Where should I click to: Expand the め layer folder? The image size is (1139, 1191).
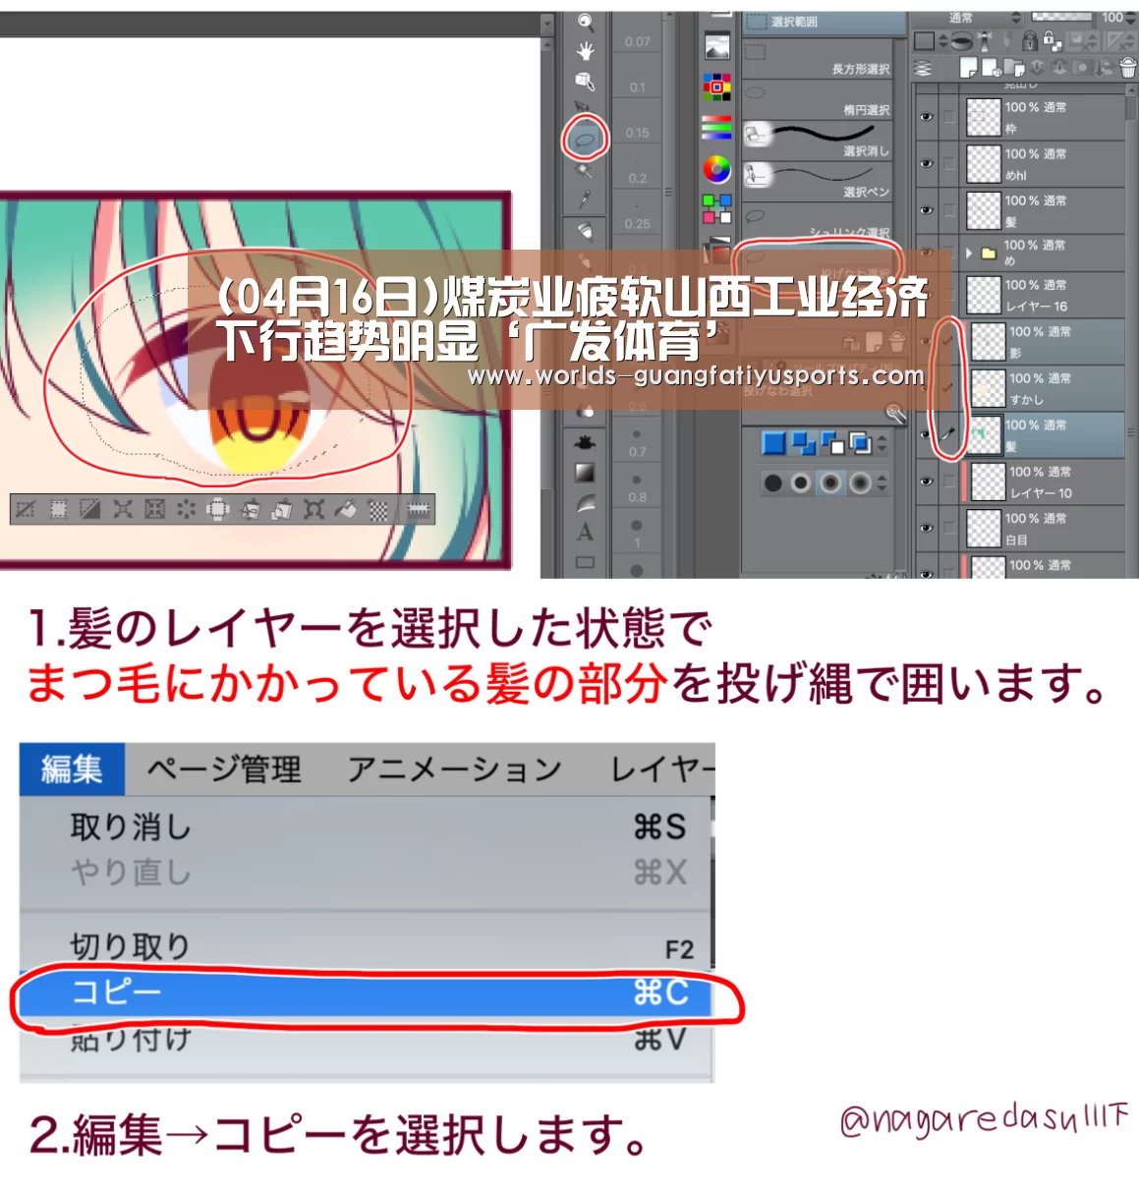(969, 253)
